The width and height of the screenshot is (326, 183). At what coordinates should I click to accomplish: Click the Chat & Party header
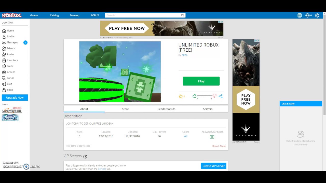tap(301, 104)
